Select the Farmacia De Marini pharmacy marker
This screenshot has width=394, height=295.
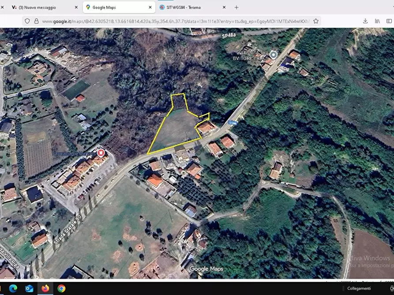tap(101, 153)
